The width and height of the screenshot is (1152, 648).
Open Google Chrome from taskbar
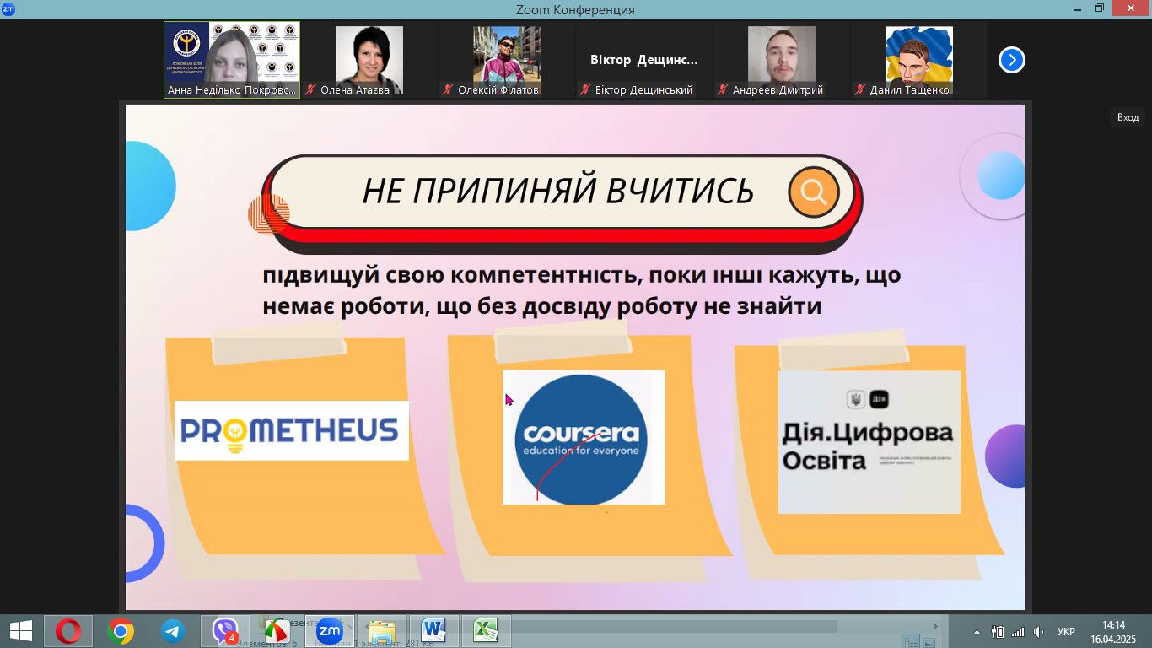click(x=121, y=630)
